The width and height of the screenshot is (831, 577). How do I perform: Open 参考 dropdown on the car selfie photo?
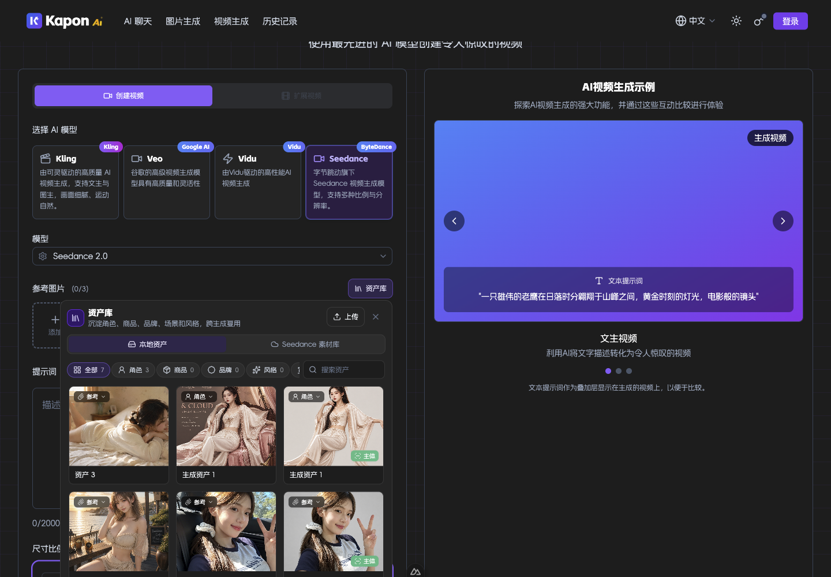pyautogui.click(x=199, y=502)
